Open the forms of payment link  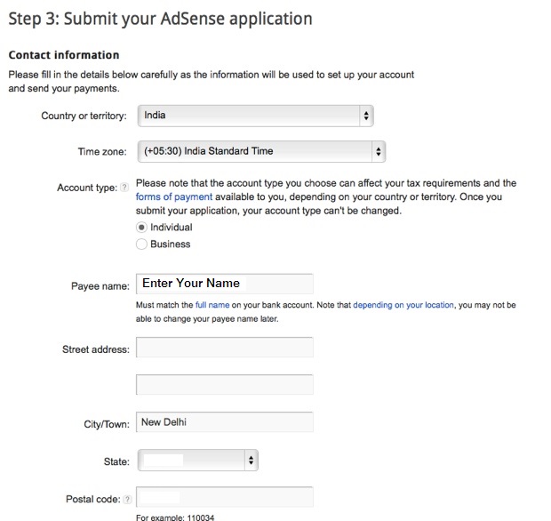click(x=174, y=197)
